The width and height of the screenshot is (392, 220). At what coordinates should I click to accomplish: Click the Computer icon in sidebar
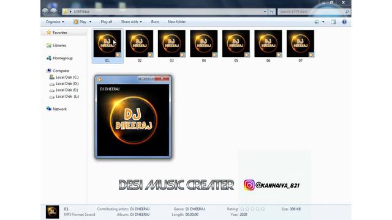[x=49, y=71]
